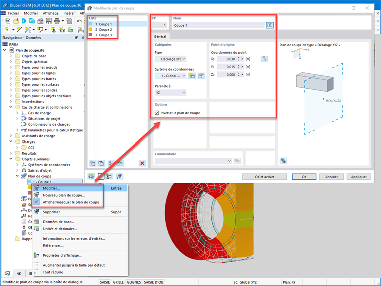381x286 pixels.
Task: Click the copy item icon under Liste
Action: click(101, 163)
